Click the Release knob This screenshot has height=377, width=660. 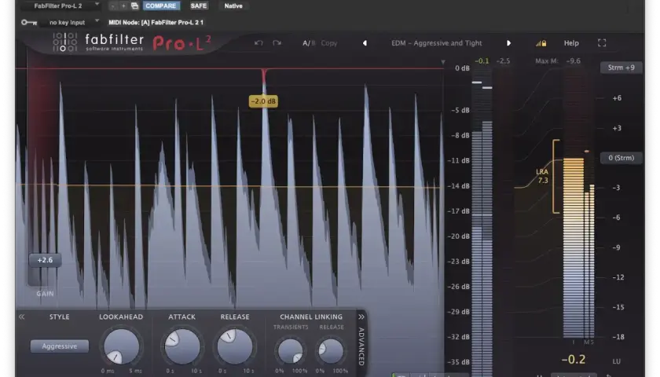(x=235, y=346)
